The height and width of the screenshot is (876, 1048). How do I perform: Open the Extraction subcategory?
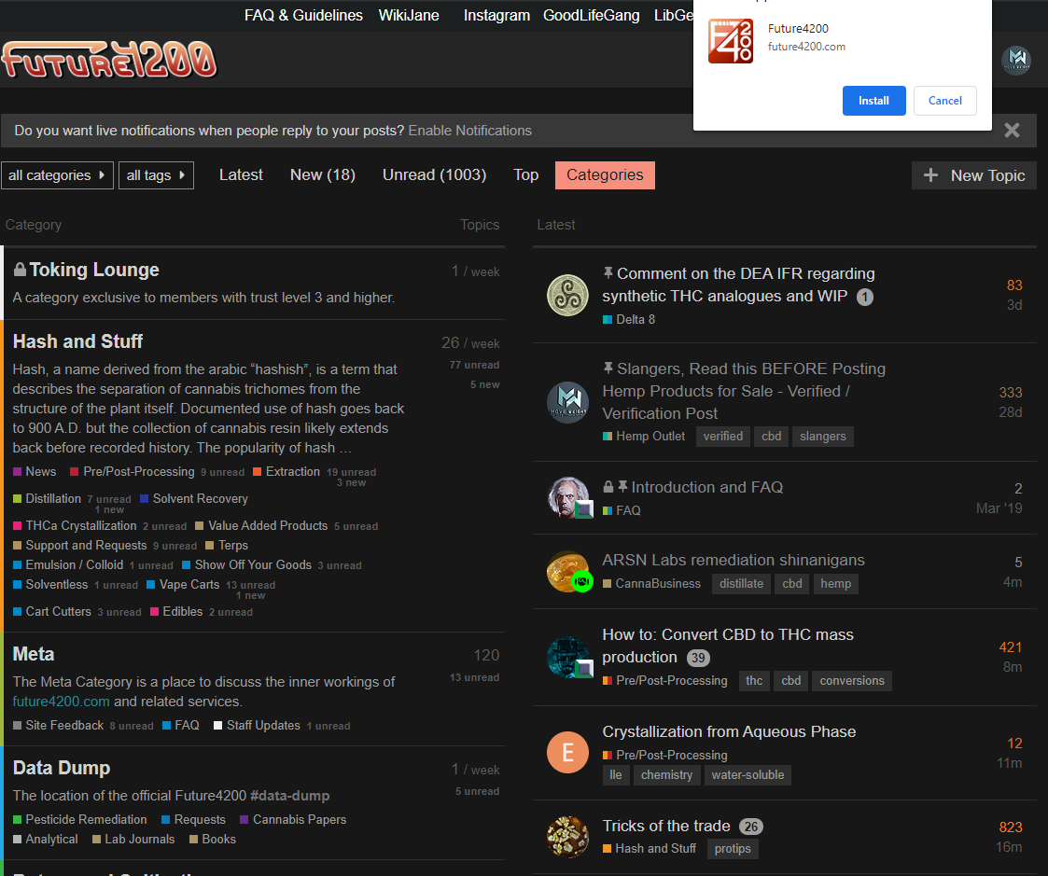pyautogui.click(x=286, y=472)
